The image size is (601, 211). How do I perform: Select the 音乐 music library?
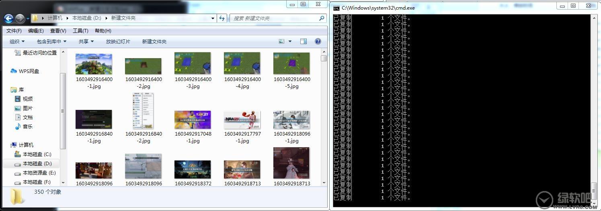pos(28,126)
